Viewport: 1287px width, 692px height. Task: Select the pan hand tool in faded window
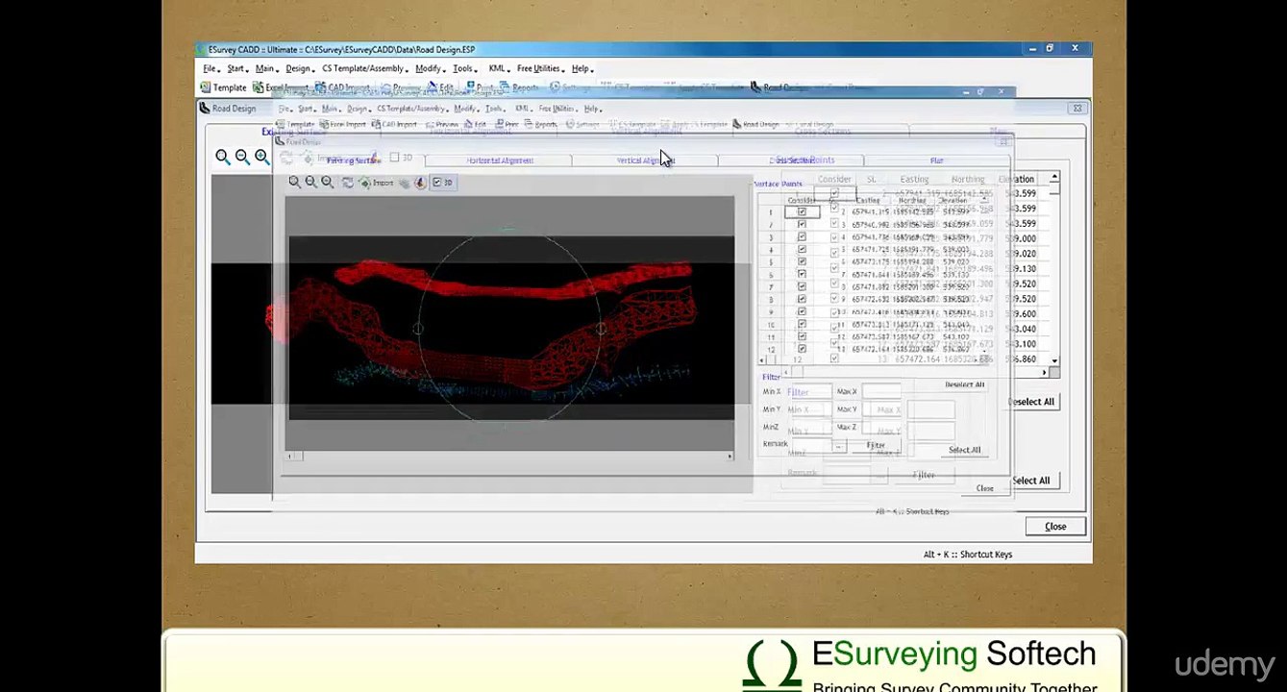(405, 183)
